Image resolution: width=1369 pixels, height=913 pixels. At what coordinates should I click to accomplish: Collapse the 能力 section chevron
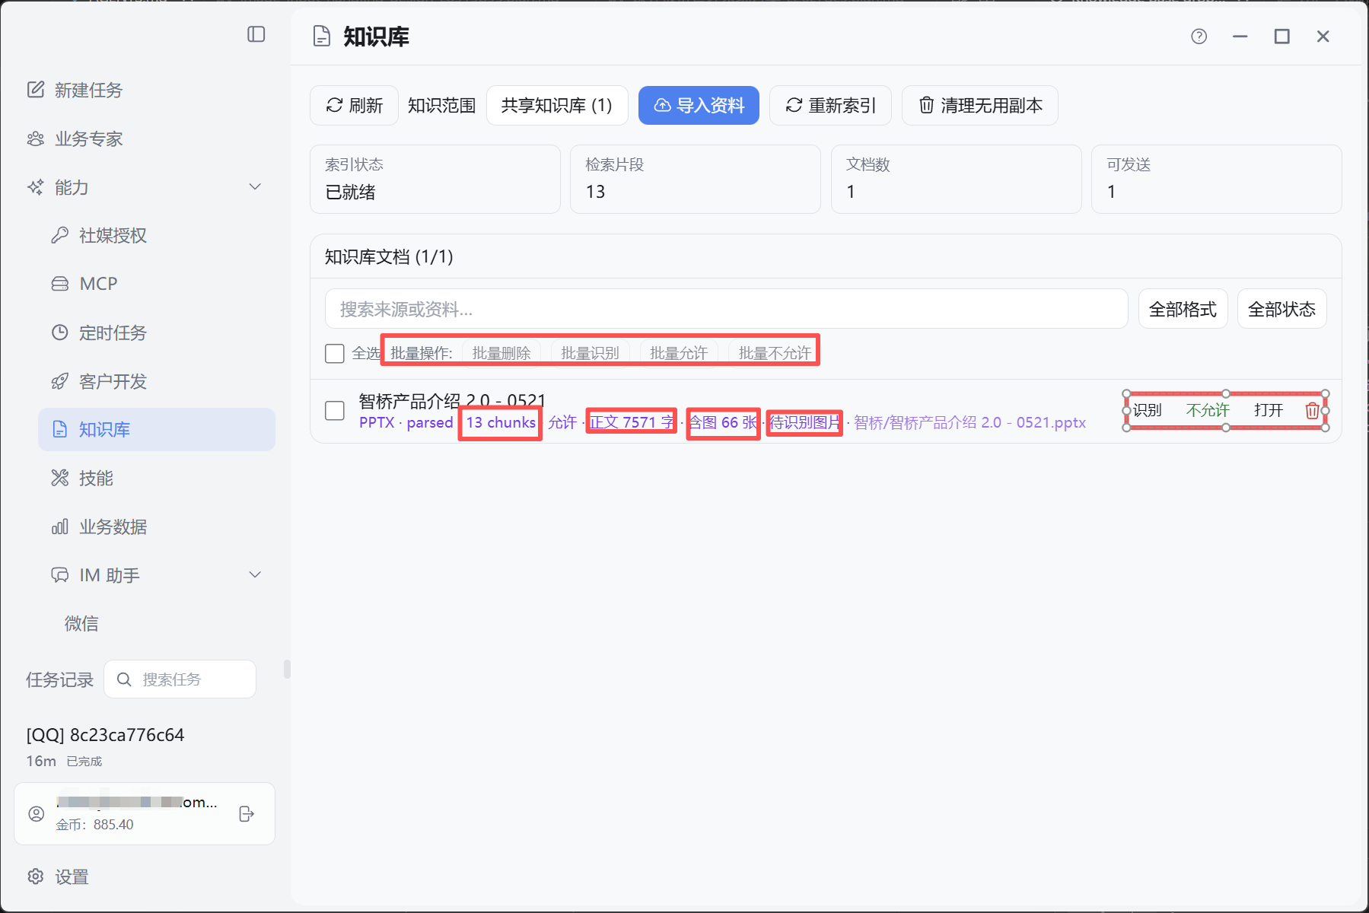click(x=256, y=187)
